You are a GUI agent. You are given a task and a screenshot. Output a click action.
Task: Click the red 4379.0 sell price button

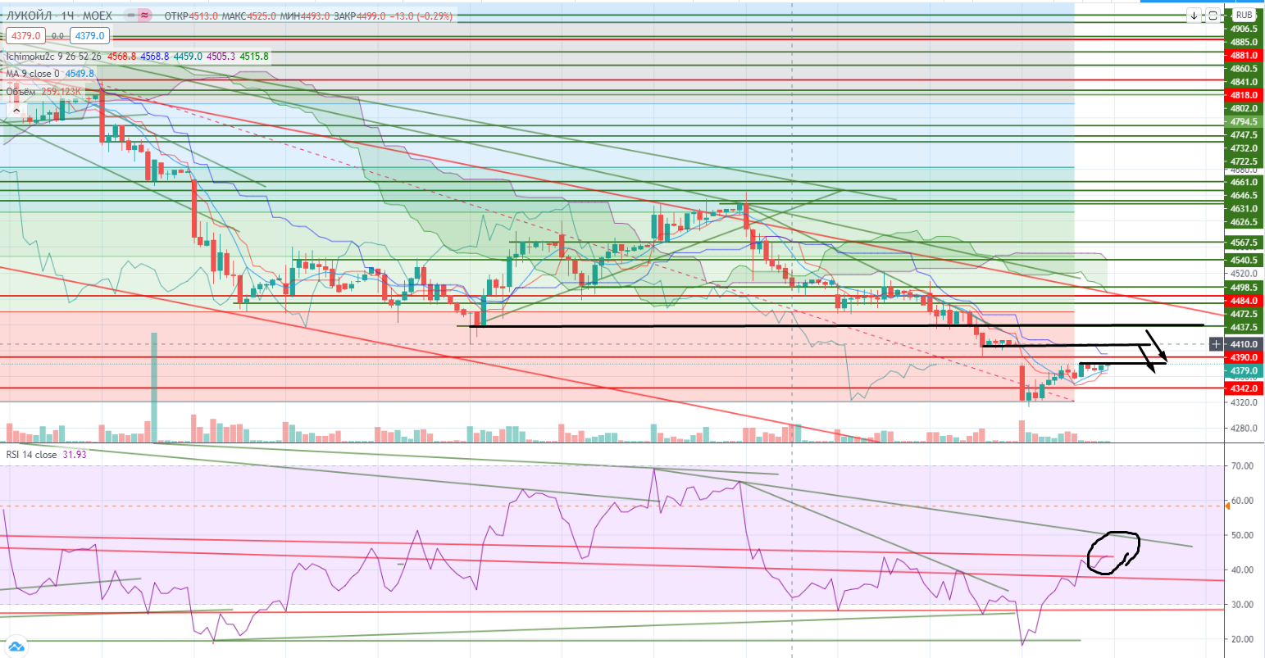25,36
